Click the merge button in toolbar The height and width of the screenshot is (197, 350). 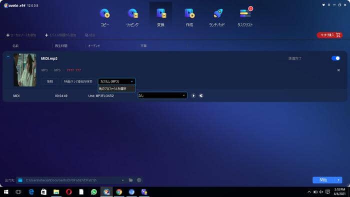(x=89, y=35)
